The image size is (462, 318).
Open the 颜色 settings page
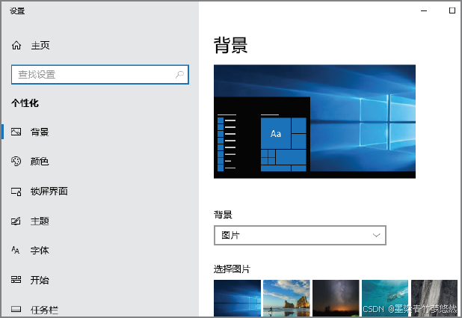(40, 162)
